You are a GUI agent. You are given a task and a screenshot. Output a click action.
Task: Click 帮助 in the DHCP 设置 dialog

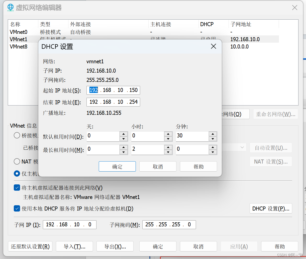(x=198, y=167)
